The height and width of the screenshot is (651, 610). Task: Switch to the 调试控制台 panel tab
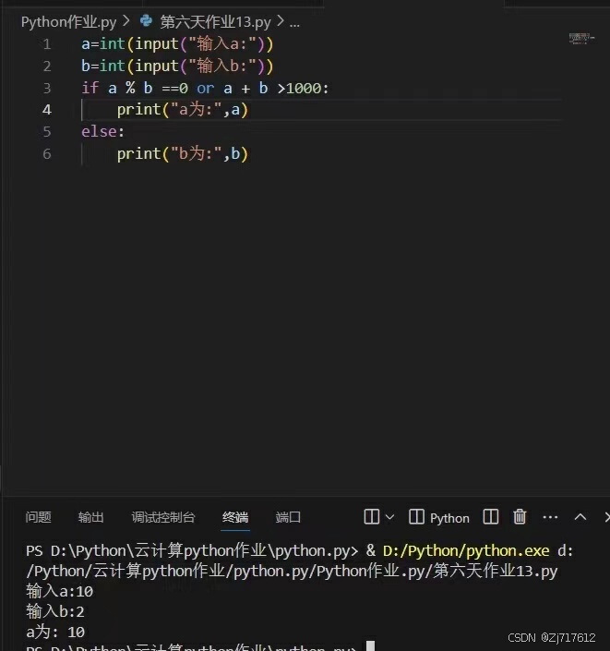[163, 517]
